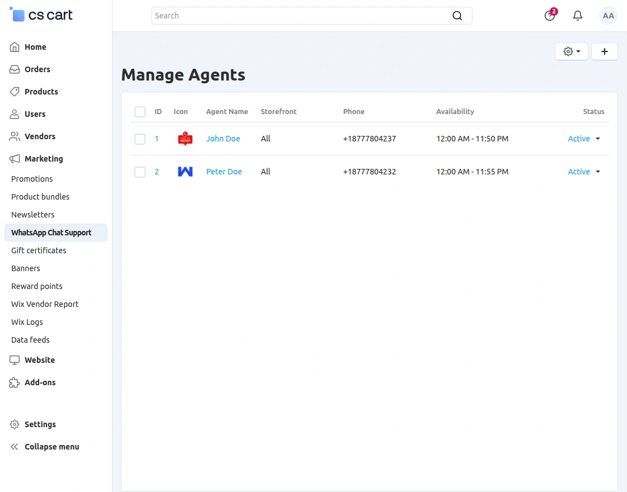
Task: Click phone number +18777804237
Action: (369, 139)
